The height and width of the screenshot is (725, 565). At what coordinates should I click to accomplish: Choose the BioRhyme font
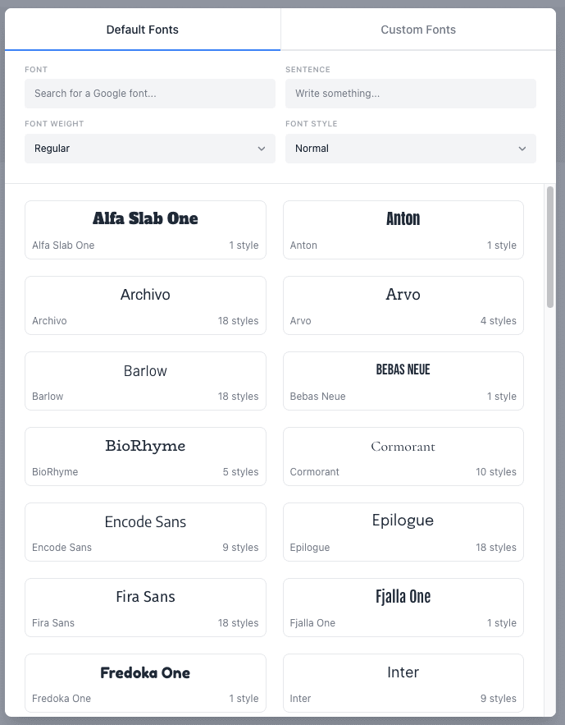point(145,456)
